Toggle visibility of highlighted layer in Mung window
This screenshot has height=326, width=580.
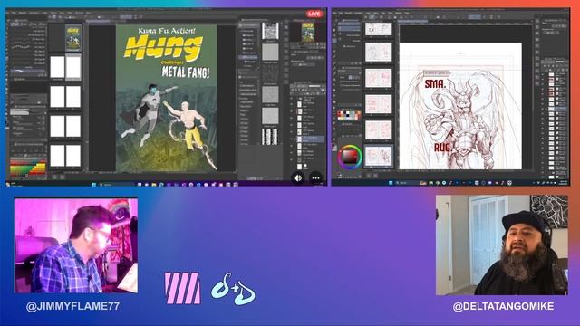[x=292, y=139]
